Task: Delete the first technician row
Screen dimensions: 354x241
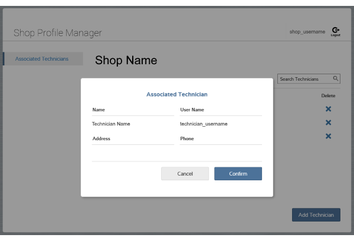Action: (328, 109)
